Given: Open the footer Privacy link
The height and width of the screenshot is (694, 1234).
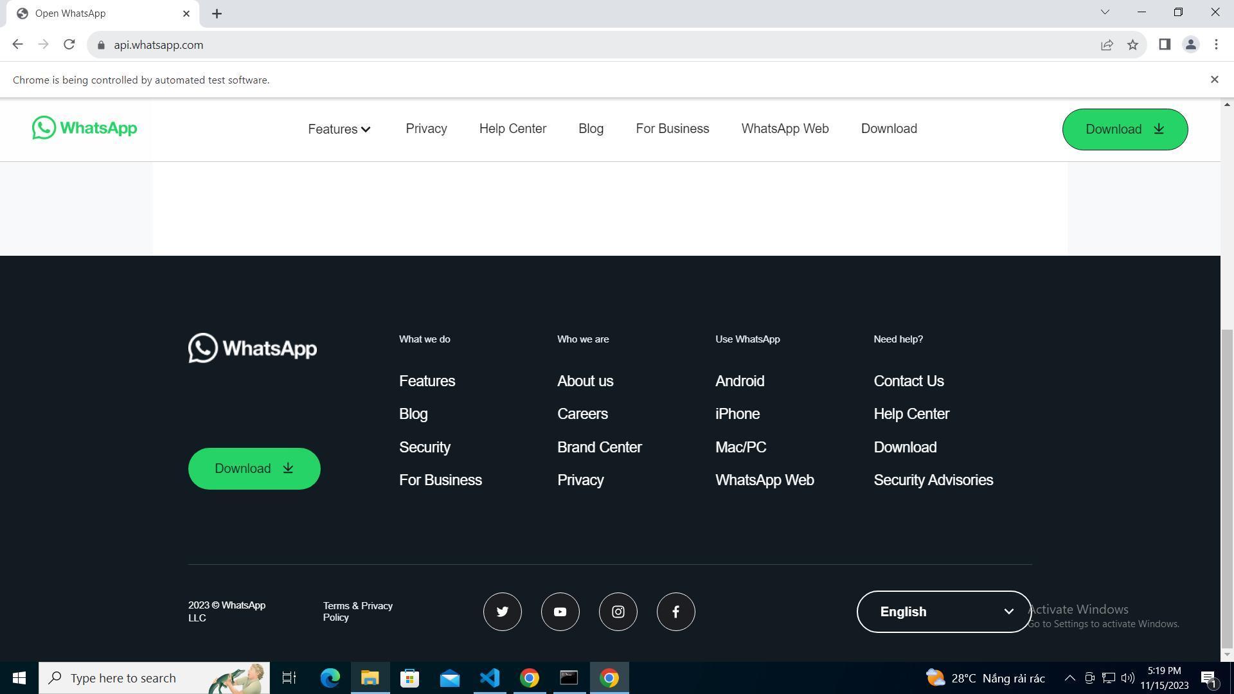Looking at the screenshot, I should coord(580,480).
